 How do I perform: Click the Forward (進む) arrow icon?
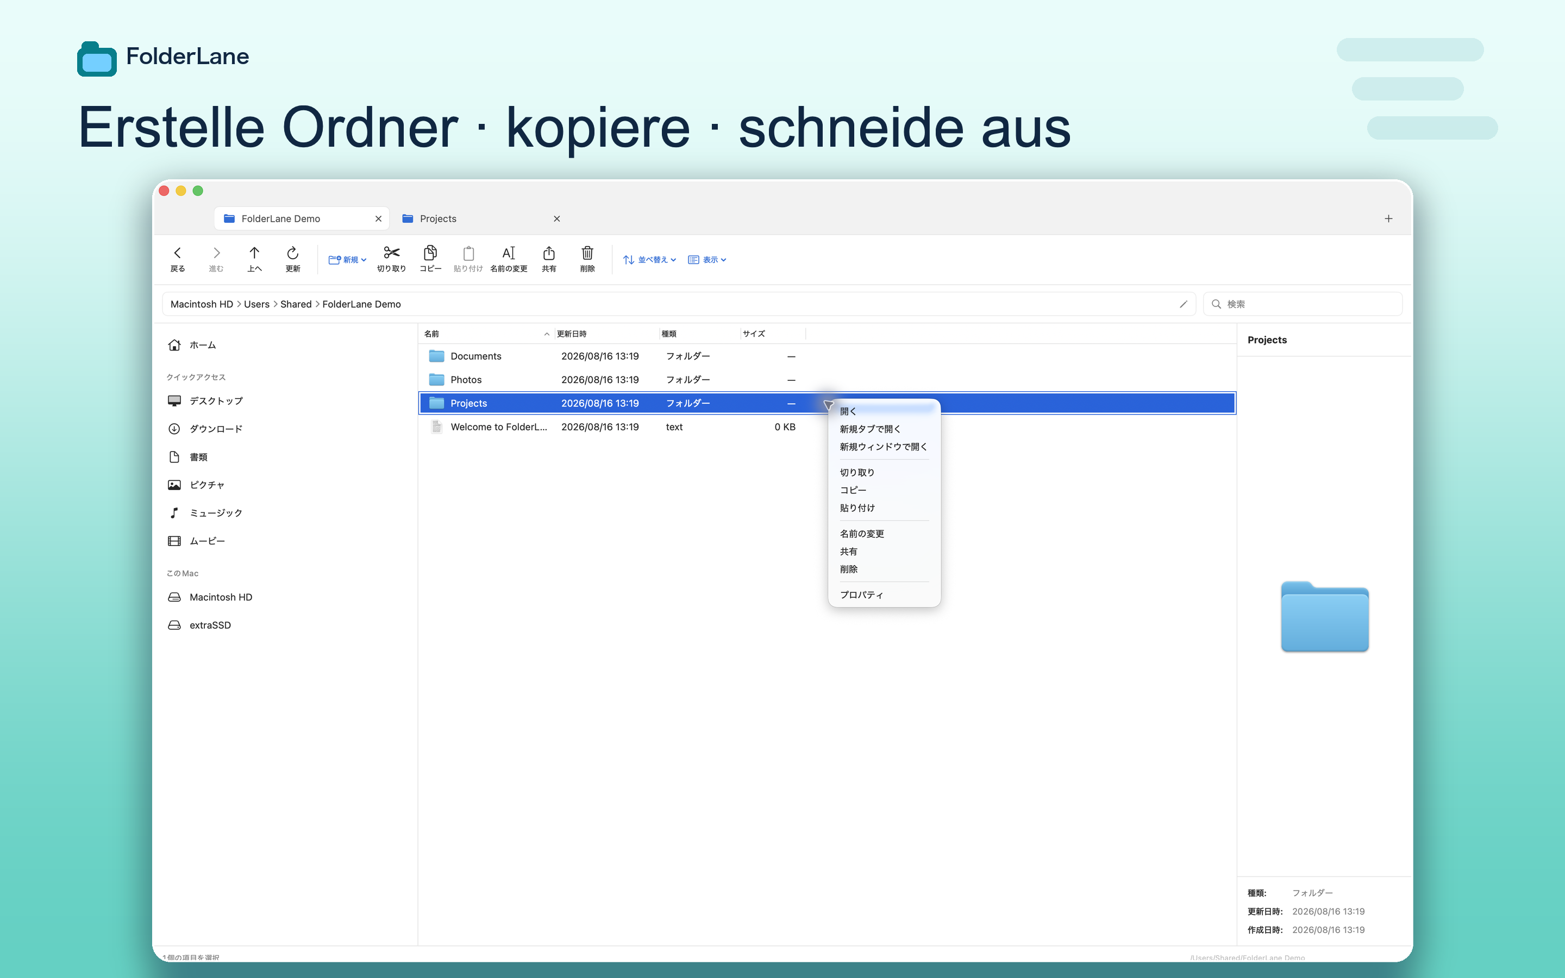point(216,253)
